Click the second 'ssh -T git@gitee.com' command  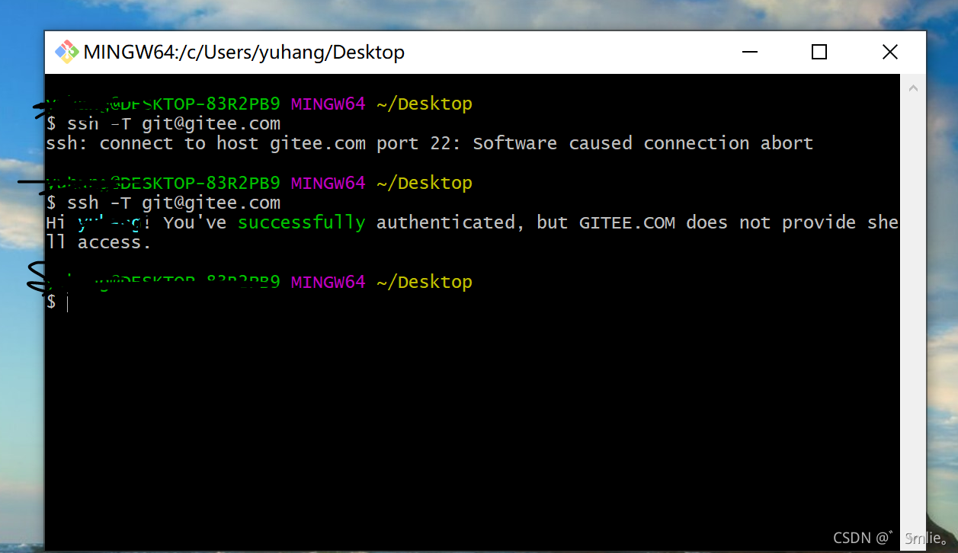coord(174,203)
